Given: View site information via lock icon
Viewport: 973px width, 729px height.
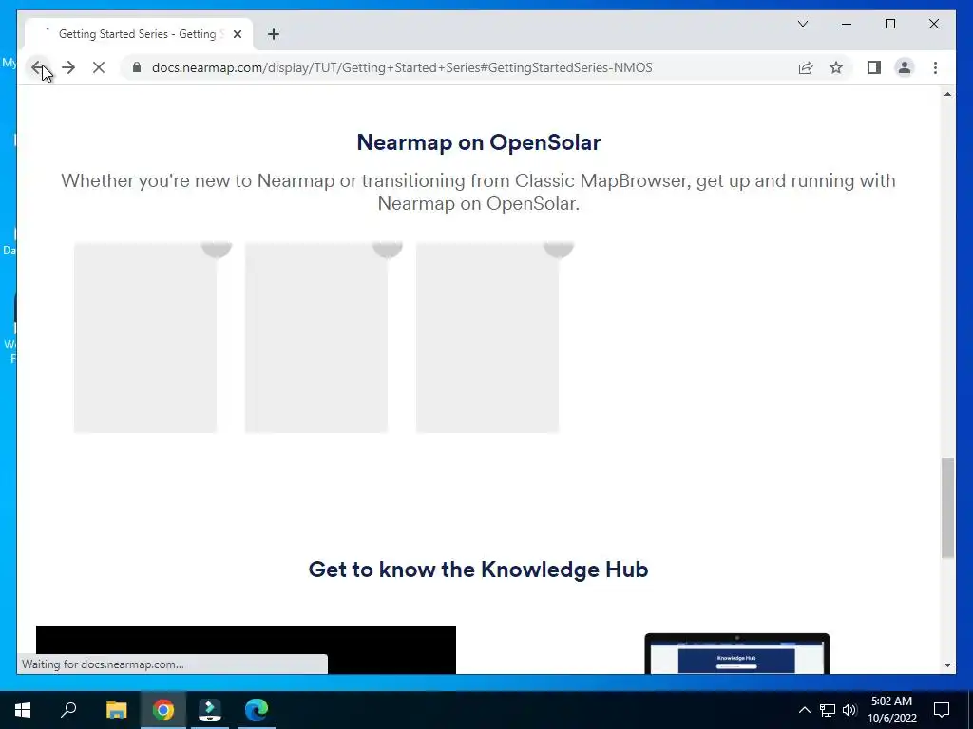Looking at the screenshot, I should click(137, 67).
